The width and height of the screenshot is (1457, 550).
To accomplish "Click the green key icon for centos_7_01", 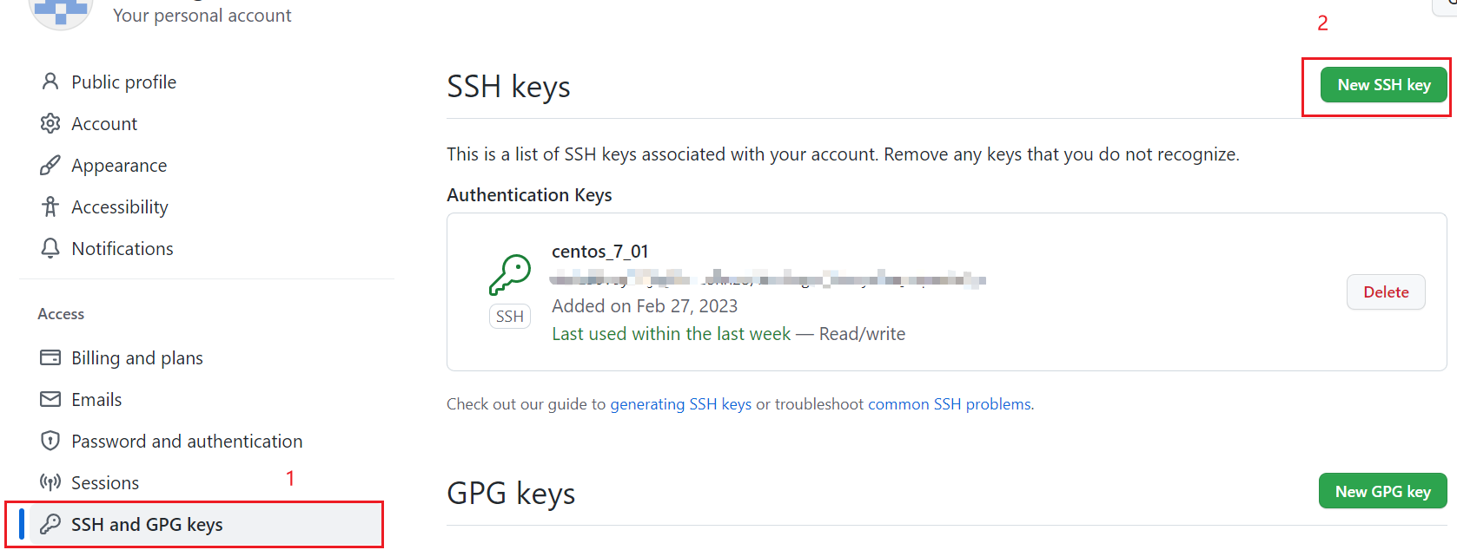I will pyautogui.click(x=510, y=275).
